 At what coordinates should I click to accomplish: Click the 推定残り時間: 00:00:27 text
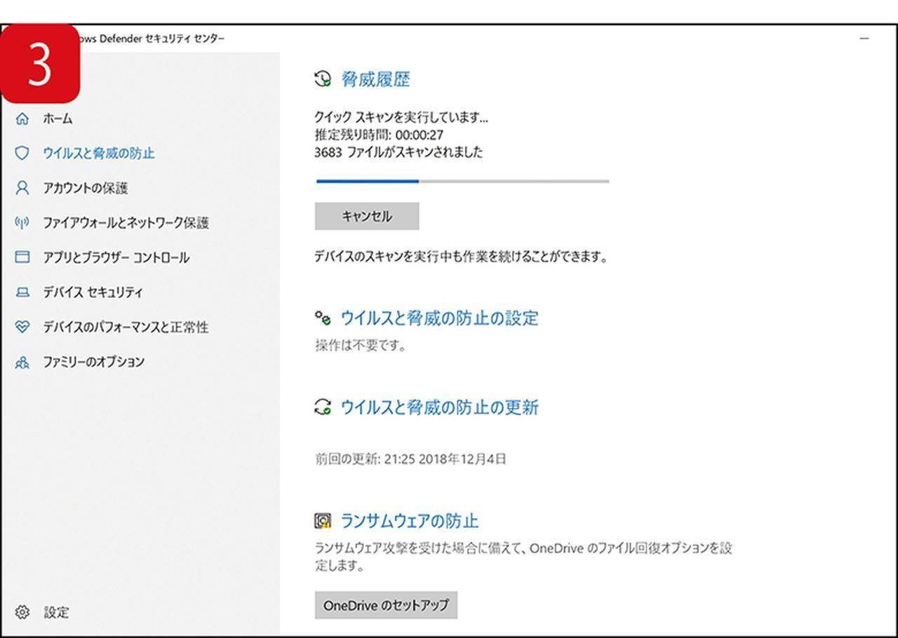click(379, 135)
